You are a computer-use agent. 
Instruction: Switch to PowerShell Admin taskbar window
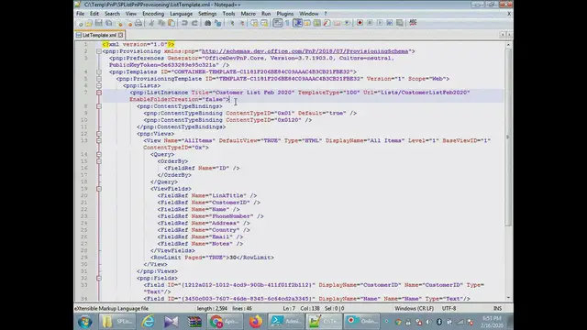click(x=286, y=322)
